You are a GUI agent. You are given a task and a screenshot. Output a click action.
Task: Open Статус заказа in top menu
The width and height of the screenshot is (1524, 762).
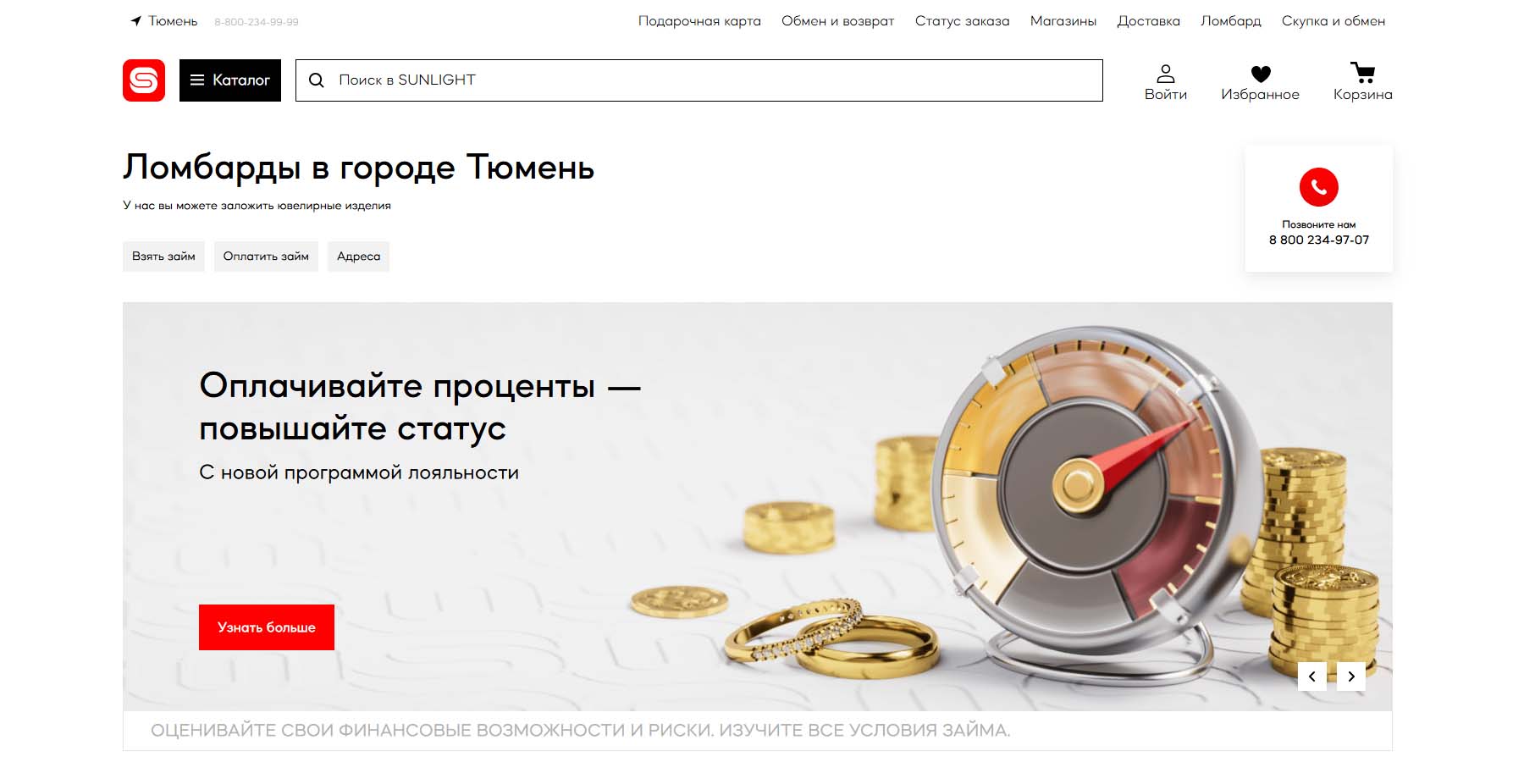(x=962, y=21)
